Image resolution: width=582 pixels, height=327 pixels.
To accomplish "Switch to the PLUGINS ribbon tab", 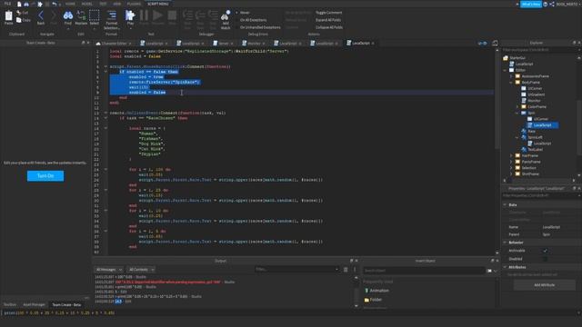I will (134, 4).
